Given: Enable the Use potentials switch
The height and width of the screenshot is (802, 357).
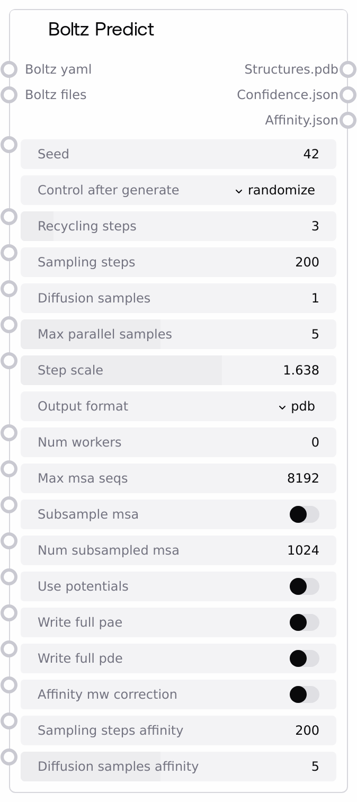Looking at the screenshot, I should point(304,586).
